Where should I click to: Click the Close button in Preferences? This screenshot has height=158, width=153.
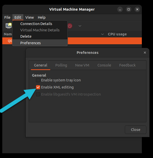(x=135, y=130)
